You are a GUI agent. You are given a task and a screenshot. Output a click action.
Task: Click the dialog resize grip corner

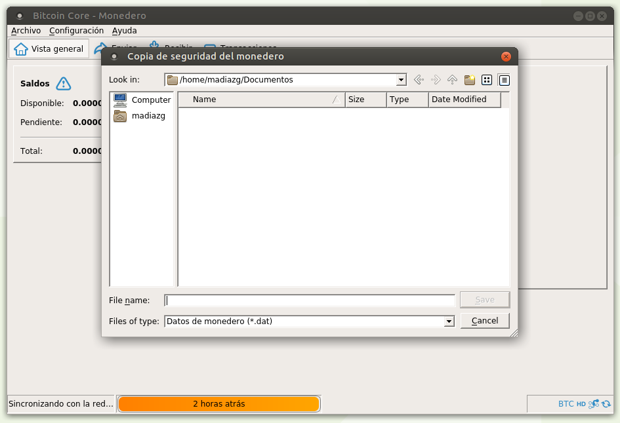(514, 333)
